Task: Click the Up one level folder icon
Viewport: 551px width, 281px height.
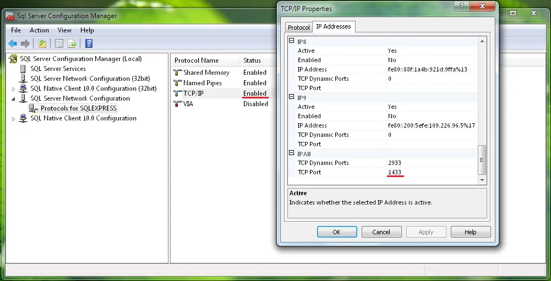Action: 42,43
